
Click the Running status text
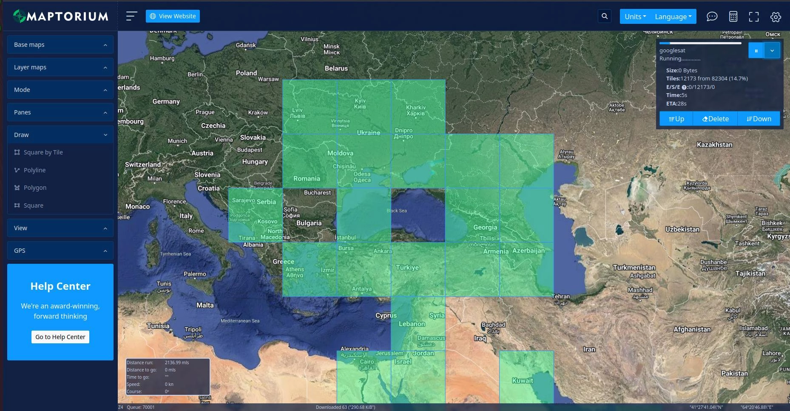click(x=679, y=59)
